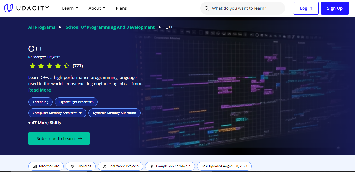
Task: Click the Subscribe to Learn button
Action: coord(59,138)
